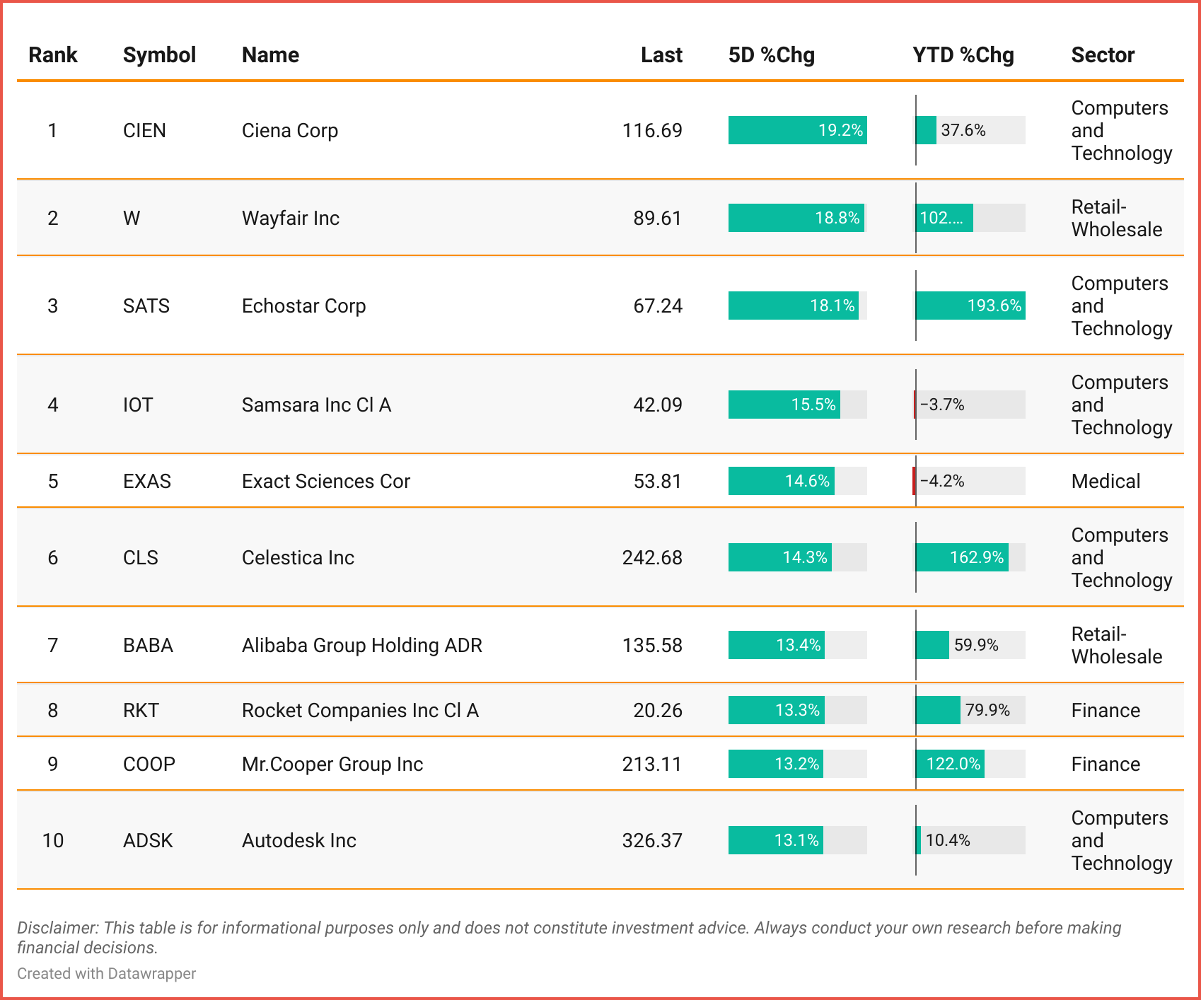Select the 59.9% YTD change value
Viewport: 1201px width, 1000px height.
976,645
